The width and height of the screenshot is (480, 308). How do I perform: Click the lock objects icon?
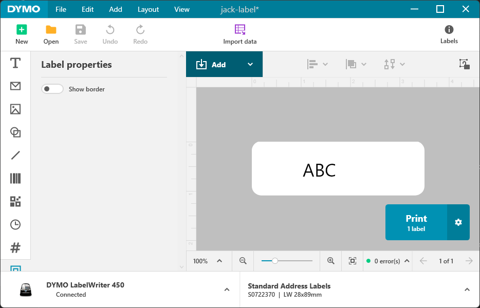[x=464, y=64]
